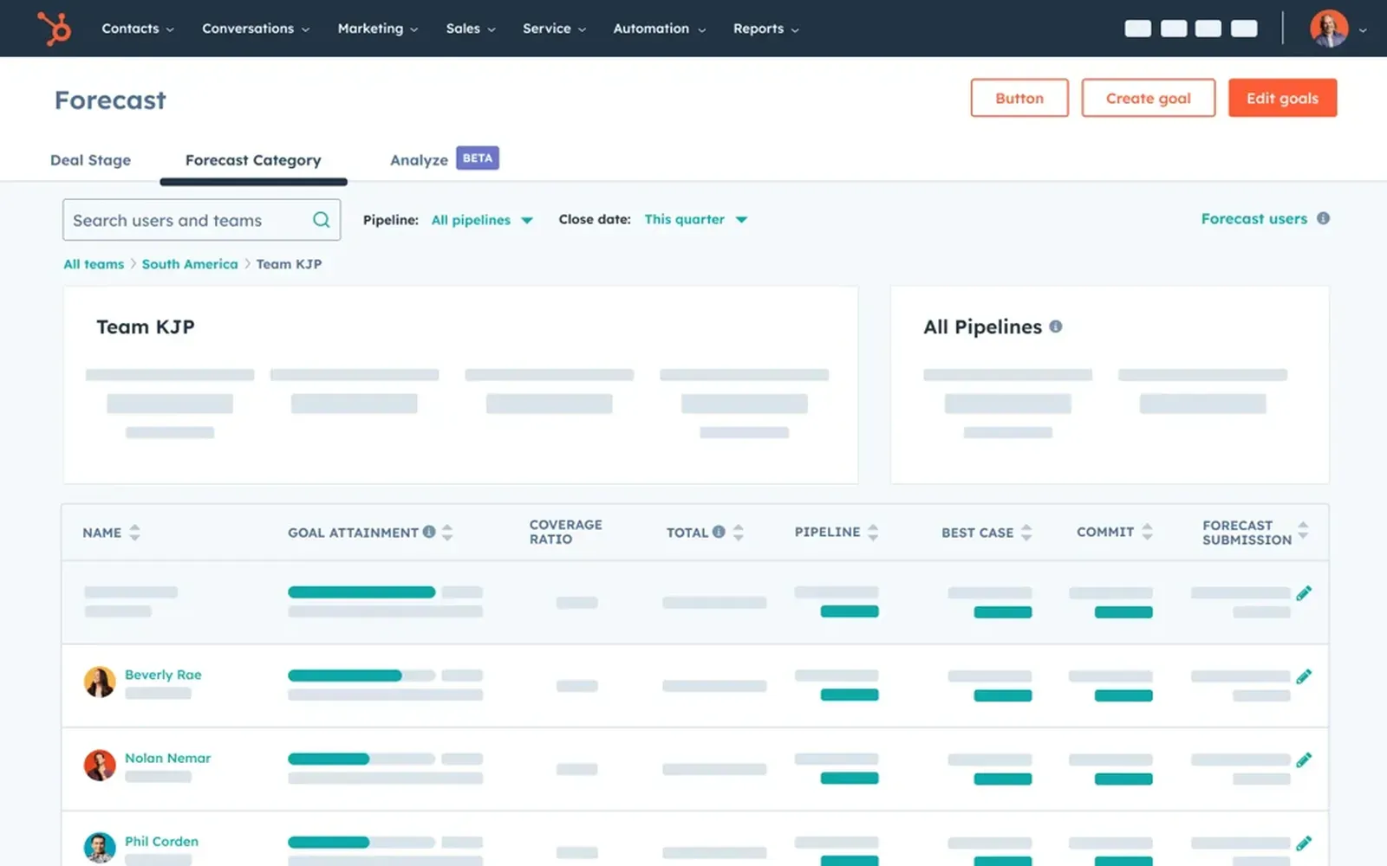Click the info icon next to Total
This screenshot has width=1387, height=866.
point(718,531)
